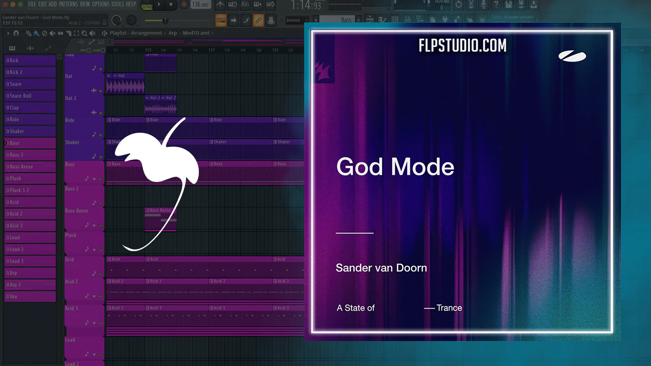Select the playlist paint brush tool
The width and height of the screenshot is (651, 366).
[x=37, y=33]
